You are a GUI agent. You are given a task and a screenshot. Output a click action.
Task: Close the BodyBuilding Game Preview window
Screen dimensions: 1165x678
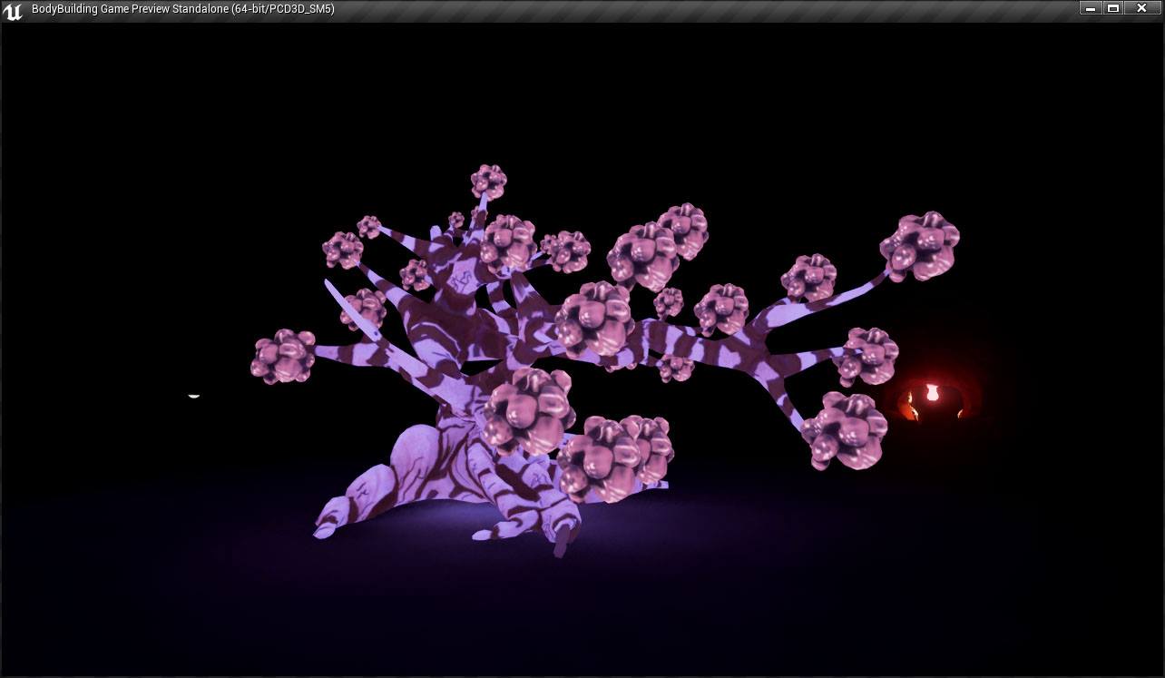(x=1141, y=8)
